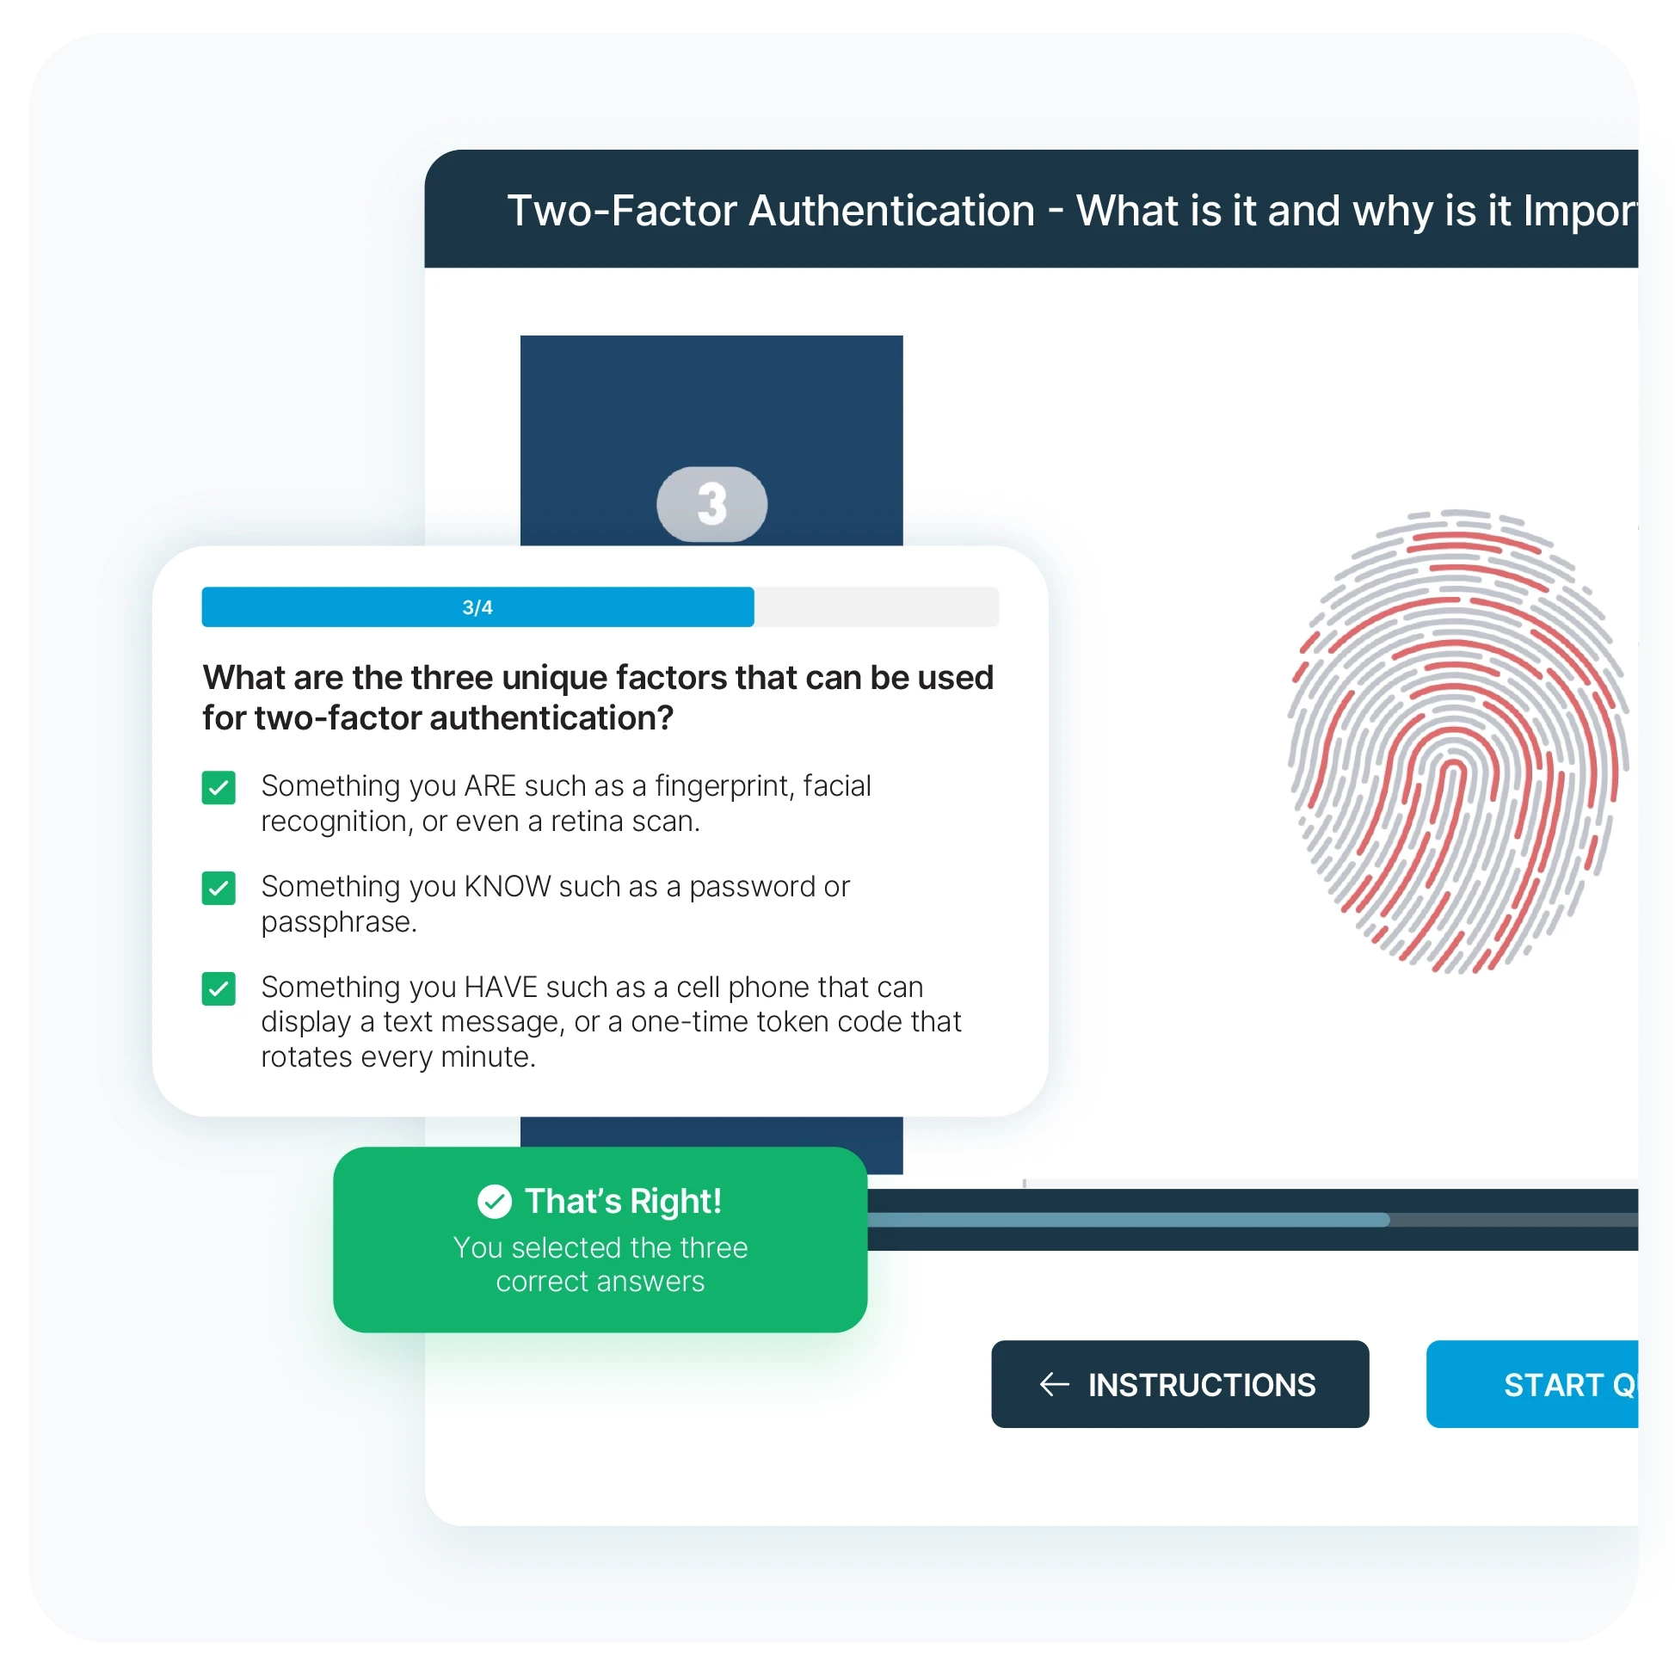1675x1674 pixels.
Task: Click the 'You selected the three correct answers' message
Action: click(600, 1265)
